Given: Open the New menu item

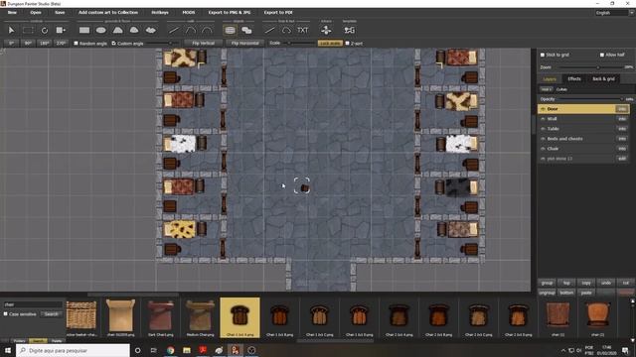Looking at the screenshot, I should click(x=12, y=13).
